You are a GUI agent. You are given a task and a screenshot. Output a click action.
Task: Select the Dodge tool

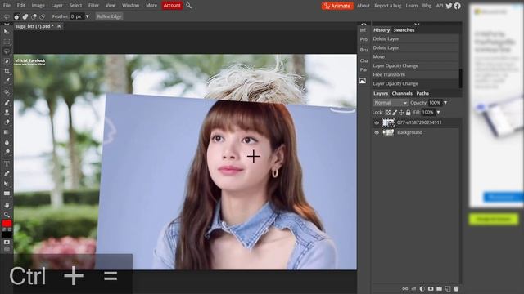pos(7,152)
